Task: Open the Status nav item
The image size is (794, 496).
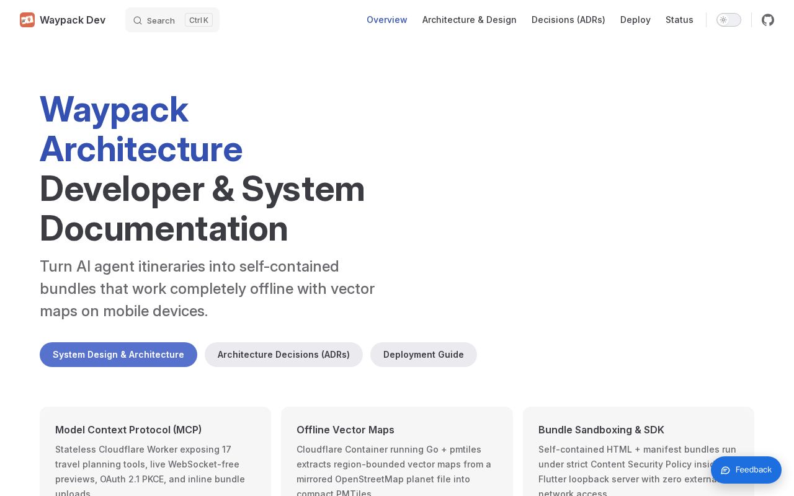Action: (679, 20)
